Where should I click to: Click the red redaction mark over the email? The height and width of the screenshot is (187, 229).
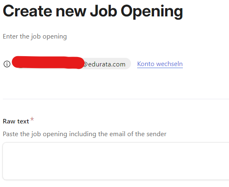[48, 62]
